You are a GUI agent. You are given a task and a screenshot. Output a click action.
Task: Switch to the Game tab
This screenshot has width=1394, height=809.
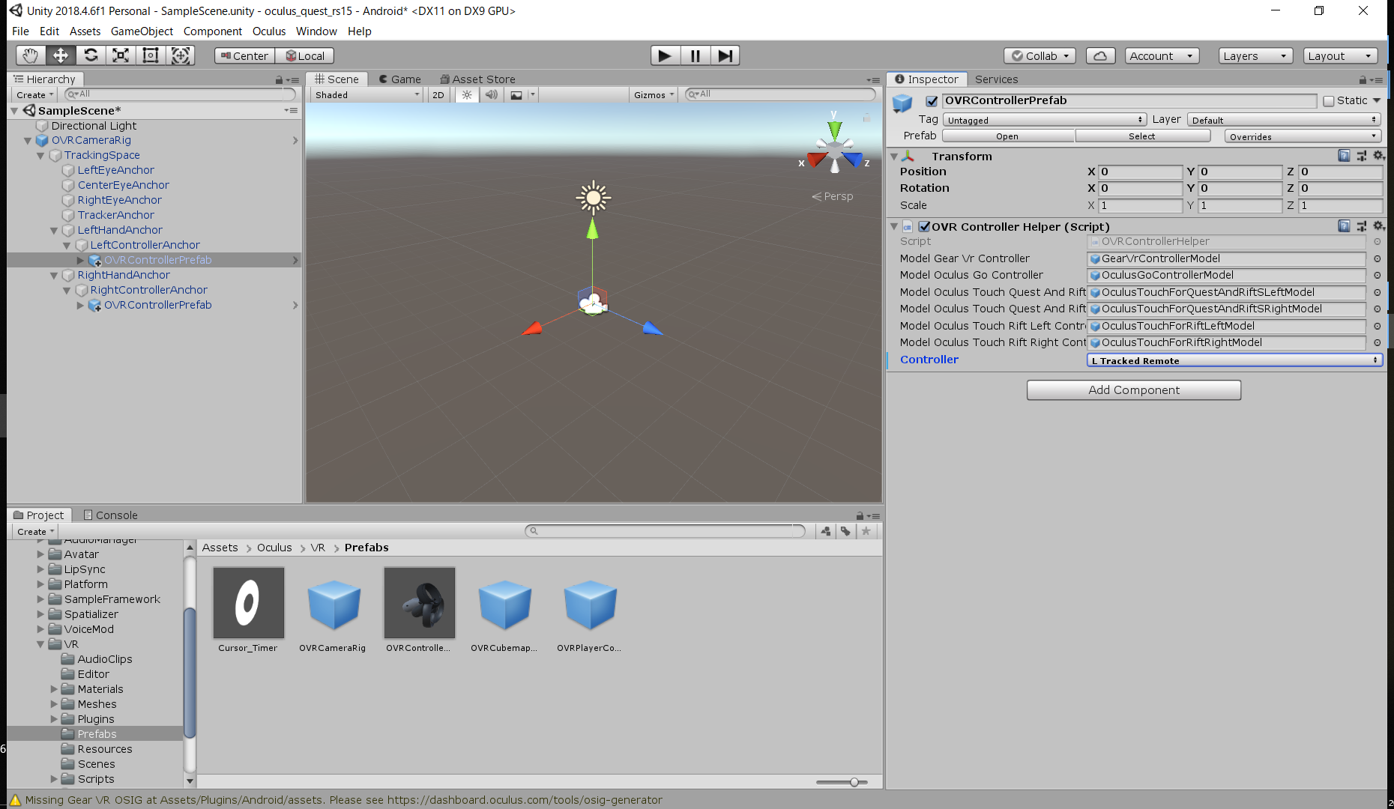pyautogui.click(x=400, y=79)
